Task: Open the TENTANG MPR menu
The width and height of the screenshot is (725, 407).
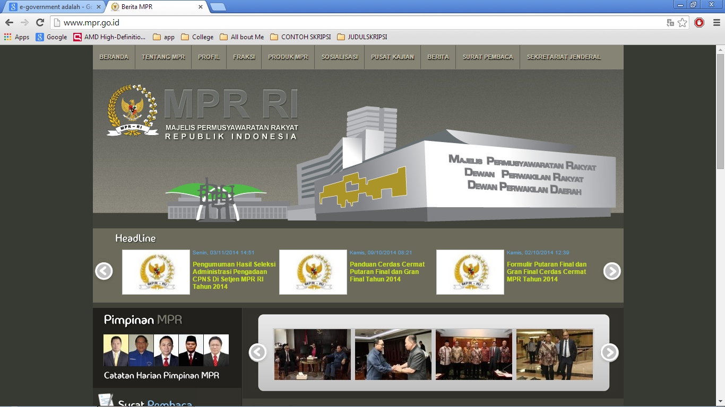Action: 163,57
